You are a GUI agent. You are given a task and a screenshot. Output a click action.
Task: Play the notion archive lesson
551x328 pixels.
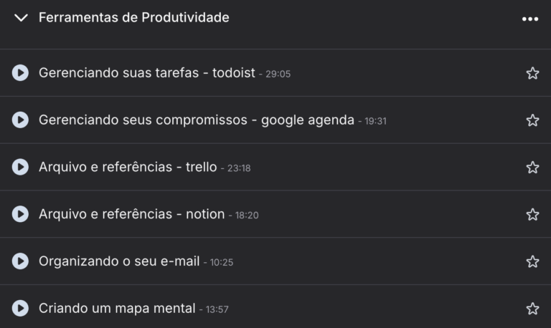[x=20, y=214]
